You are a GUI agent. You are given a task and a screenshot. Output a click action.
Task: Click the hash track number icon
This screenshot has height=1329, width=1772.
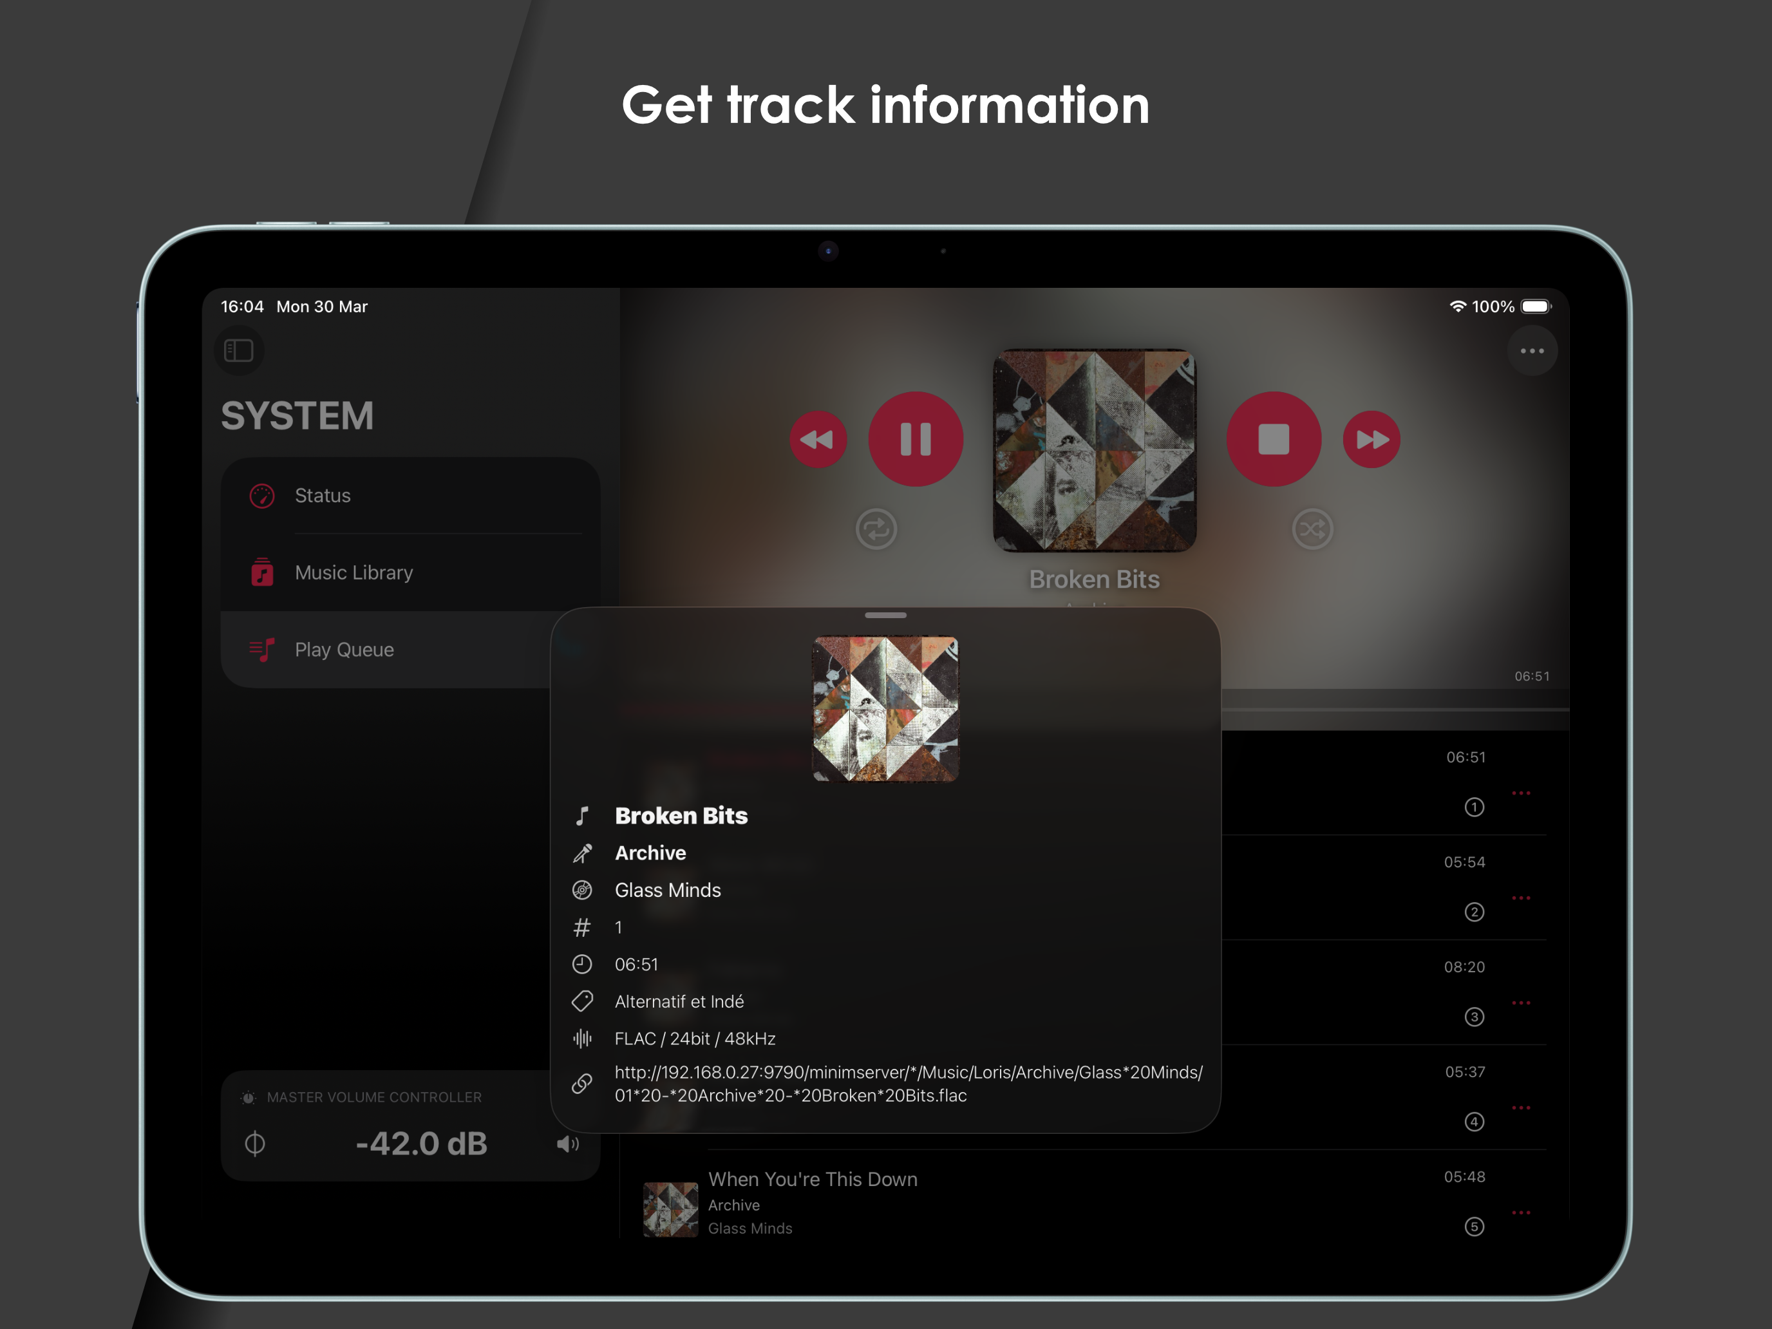click(x=582, y=928)
